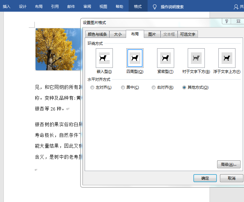Open the 邮件 ribbon tab
The width and height of the screenshot is (244, 202).
tap(71, 7)
